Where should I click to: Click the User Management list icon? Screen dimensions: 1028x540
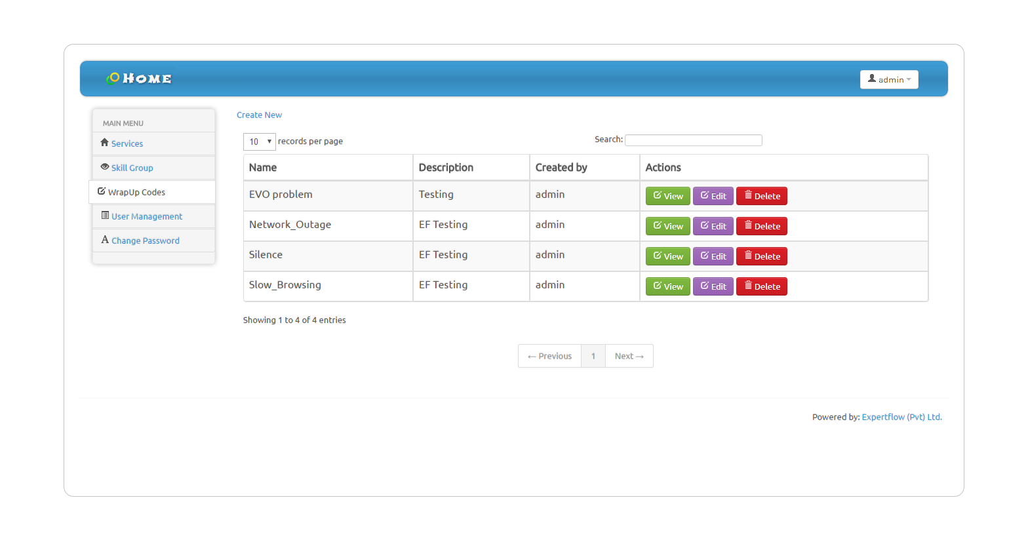[105, 215]
